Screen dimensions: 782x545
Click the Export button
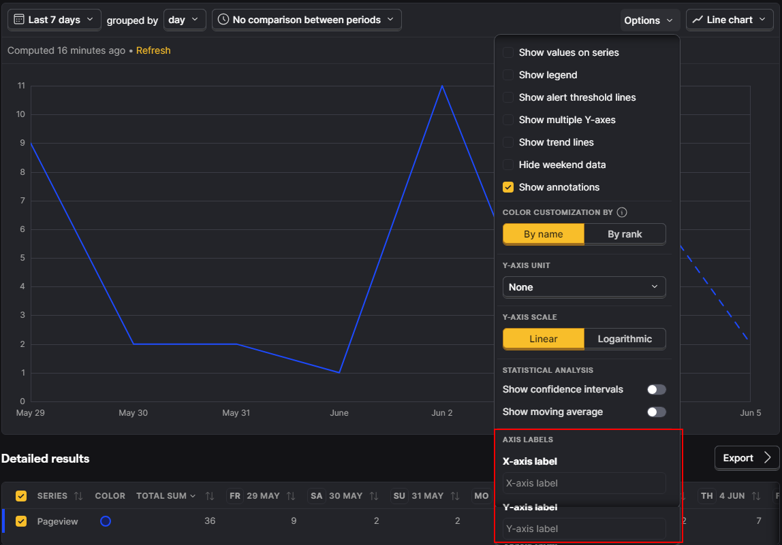click(x=747, y=458)
